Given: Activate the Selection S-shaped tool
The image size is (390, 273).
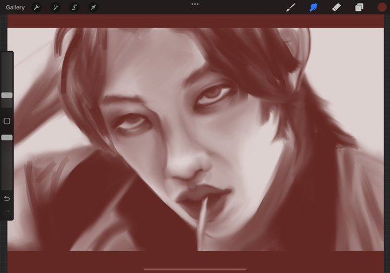Looking at the screenshot, I should pyautogui.click(x=74, y=7).
